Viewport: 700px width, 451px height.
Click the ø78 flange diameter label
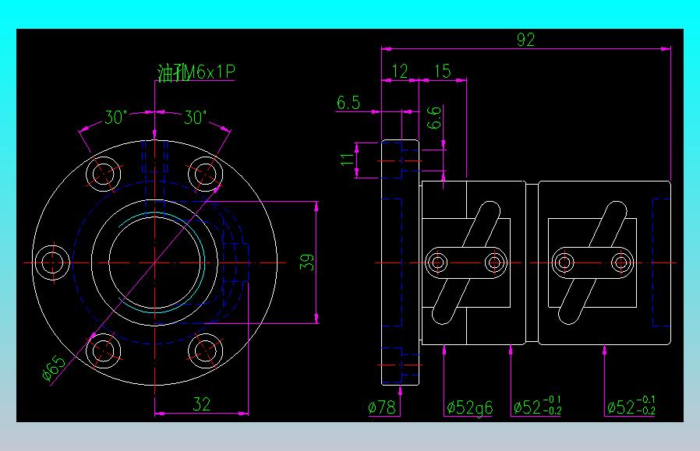(x=382, y=407)
